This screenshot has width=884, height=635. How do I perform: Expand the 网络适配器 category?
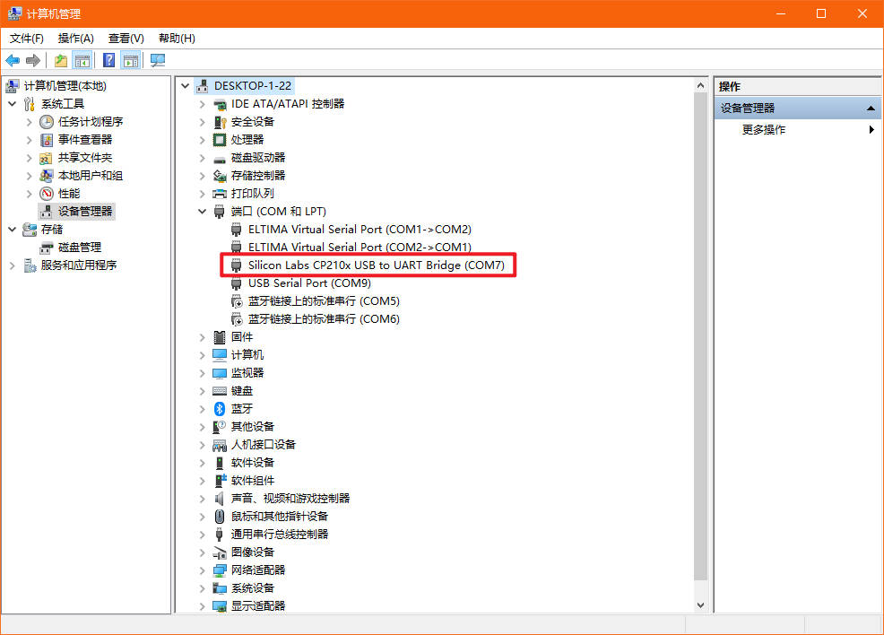point(202,570)
